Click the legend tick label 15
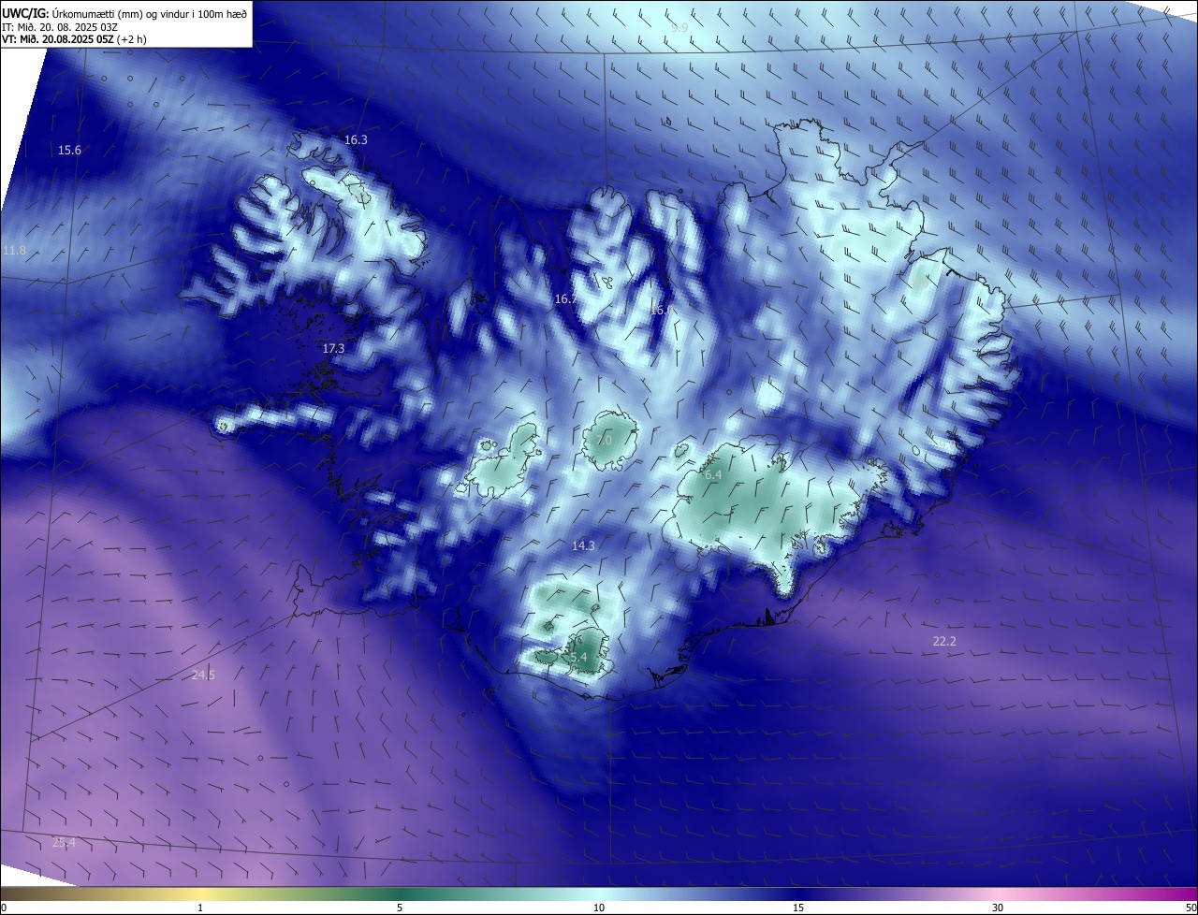1198x915 pixels. 798,908
